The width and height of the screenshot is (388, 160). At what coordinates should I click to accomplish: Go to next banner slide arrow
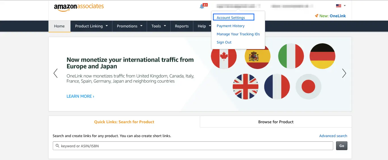click(x=344, y=73)
